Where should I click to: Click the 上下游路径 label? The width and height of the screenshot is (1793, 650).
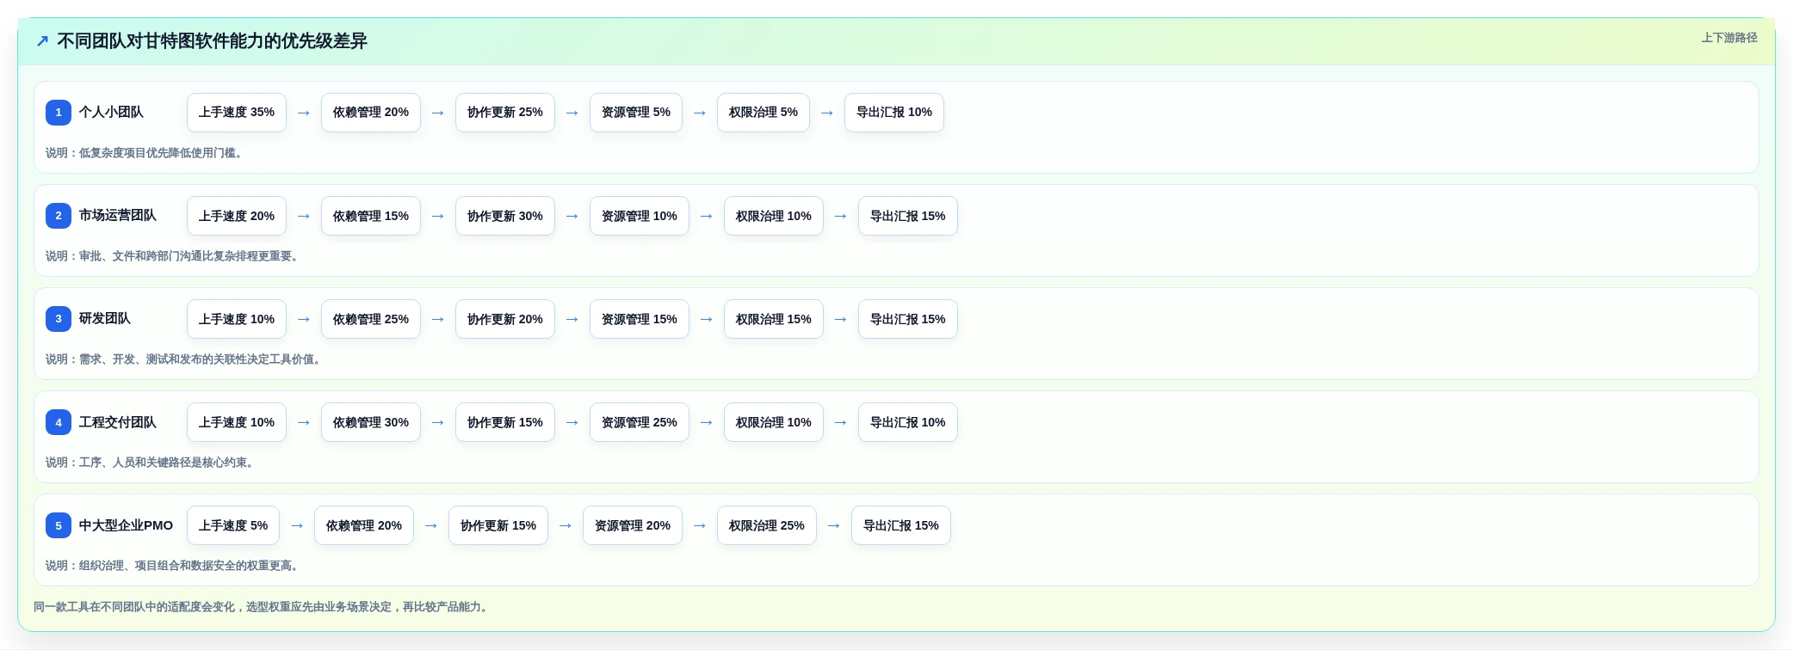click(1729, 38)
